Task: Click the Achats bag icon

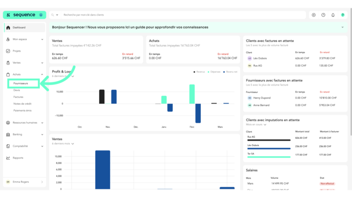Action: (x=8, y=74)
